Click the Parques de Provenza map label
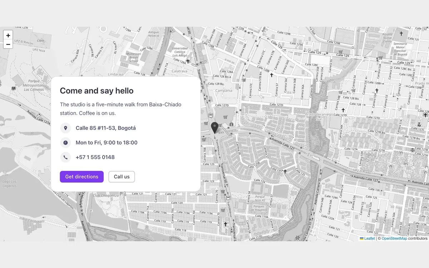 pyautogui.click(x=259, y=208)
